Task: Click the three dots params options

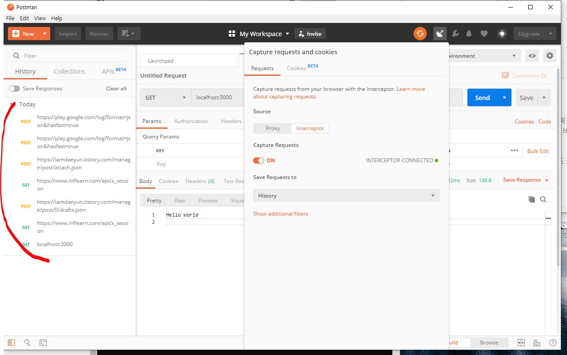Action: [x=514, y=150]
